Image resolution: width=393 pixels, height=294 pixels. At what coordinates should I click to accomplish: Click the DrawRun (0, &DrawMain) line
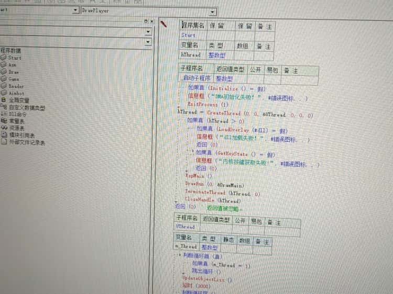pos(214,185)
